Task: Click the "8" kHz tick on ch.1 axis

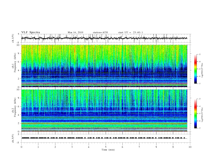Action: coord(19,53)
